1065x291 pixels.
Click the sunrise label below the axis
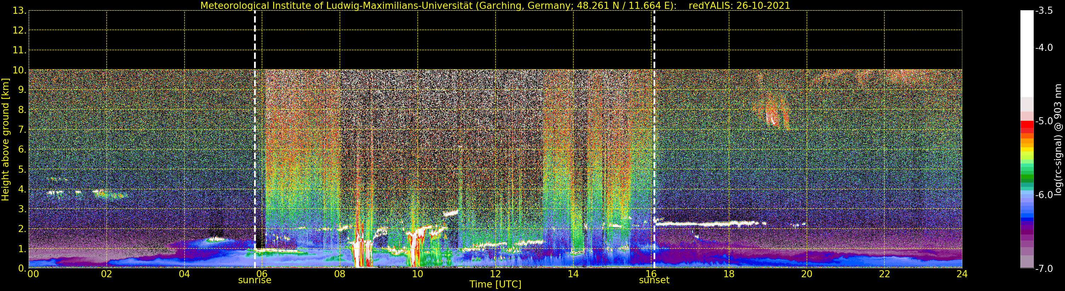click(x=255, y=280)
